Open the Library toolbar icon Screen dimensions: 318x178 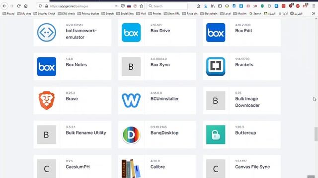pos(213,6)
